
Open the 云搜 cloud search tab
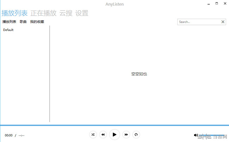[x=66, y=13]
